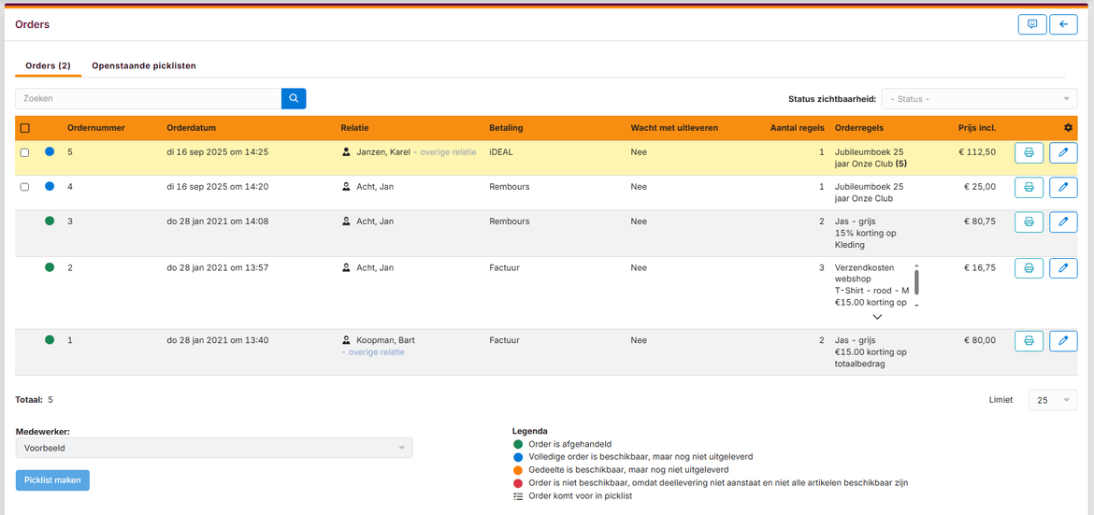1094x515 pixels.
Task: Open the comment icon at top right
Action: (1032, 25)
